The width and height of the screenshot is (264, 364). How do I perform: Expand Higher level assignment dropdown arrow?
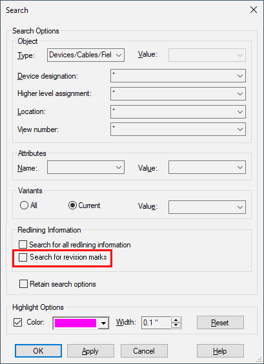(x=240, y=94)
